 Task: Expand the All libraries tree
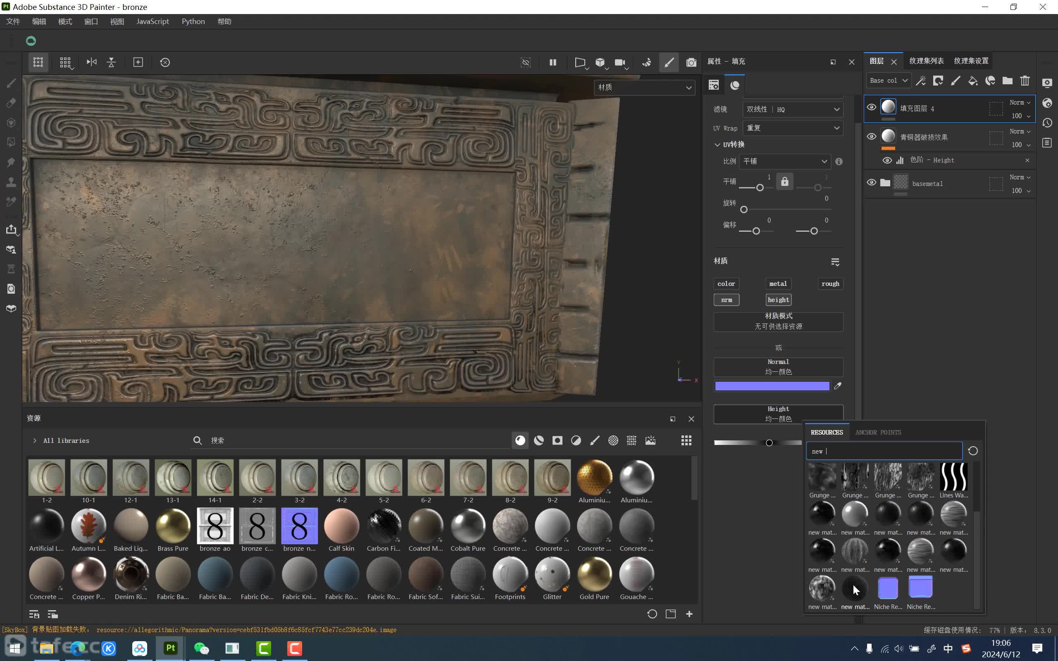35,441
